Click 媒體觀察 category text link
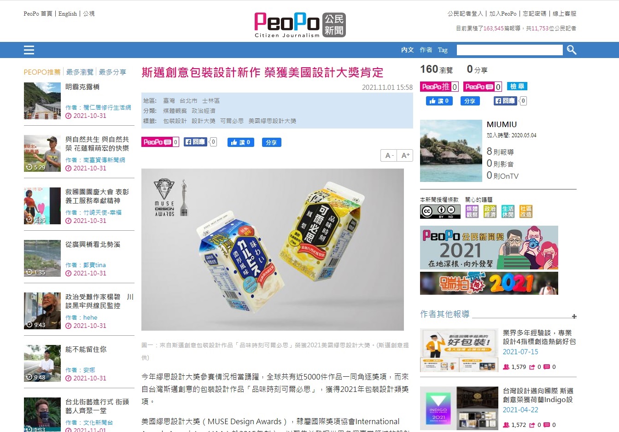619x432 pixels. (175, 111)
